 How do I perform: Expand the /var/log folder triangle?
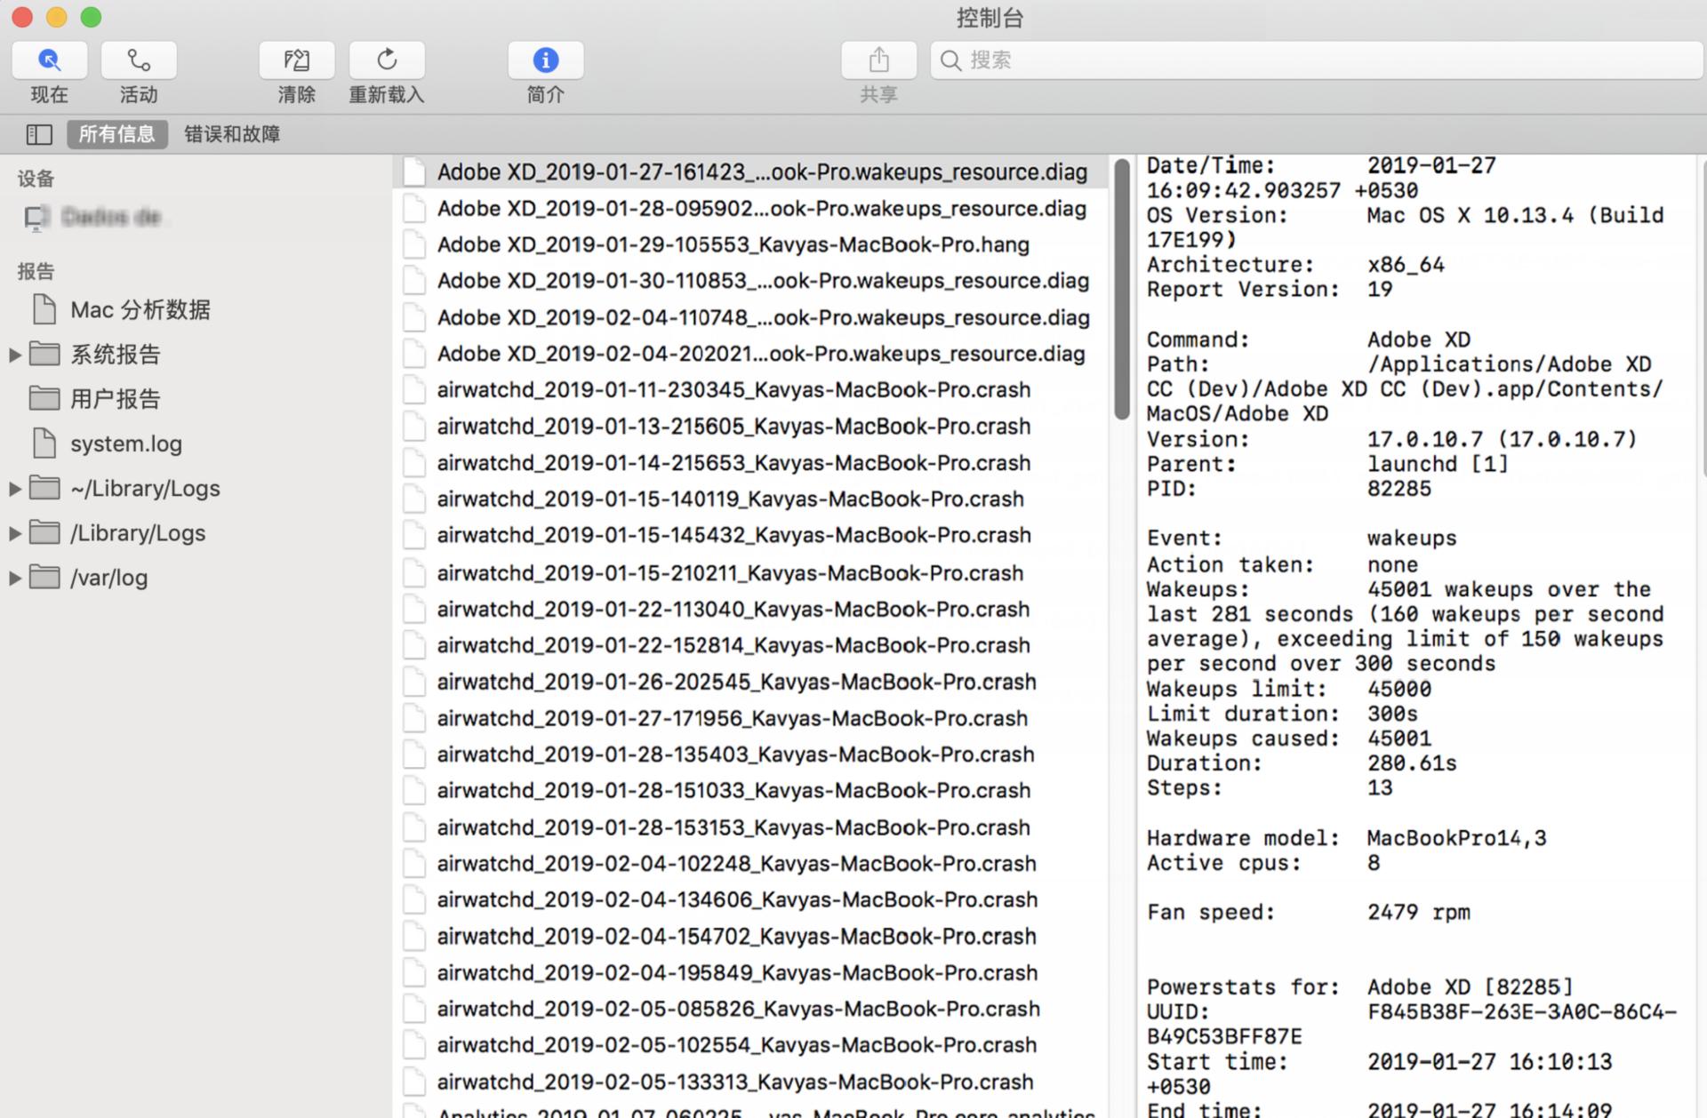(15, 578)
